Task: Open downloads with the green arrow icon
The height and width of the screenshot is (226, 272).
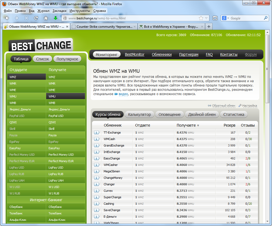Action: click(56, 18)
